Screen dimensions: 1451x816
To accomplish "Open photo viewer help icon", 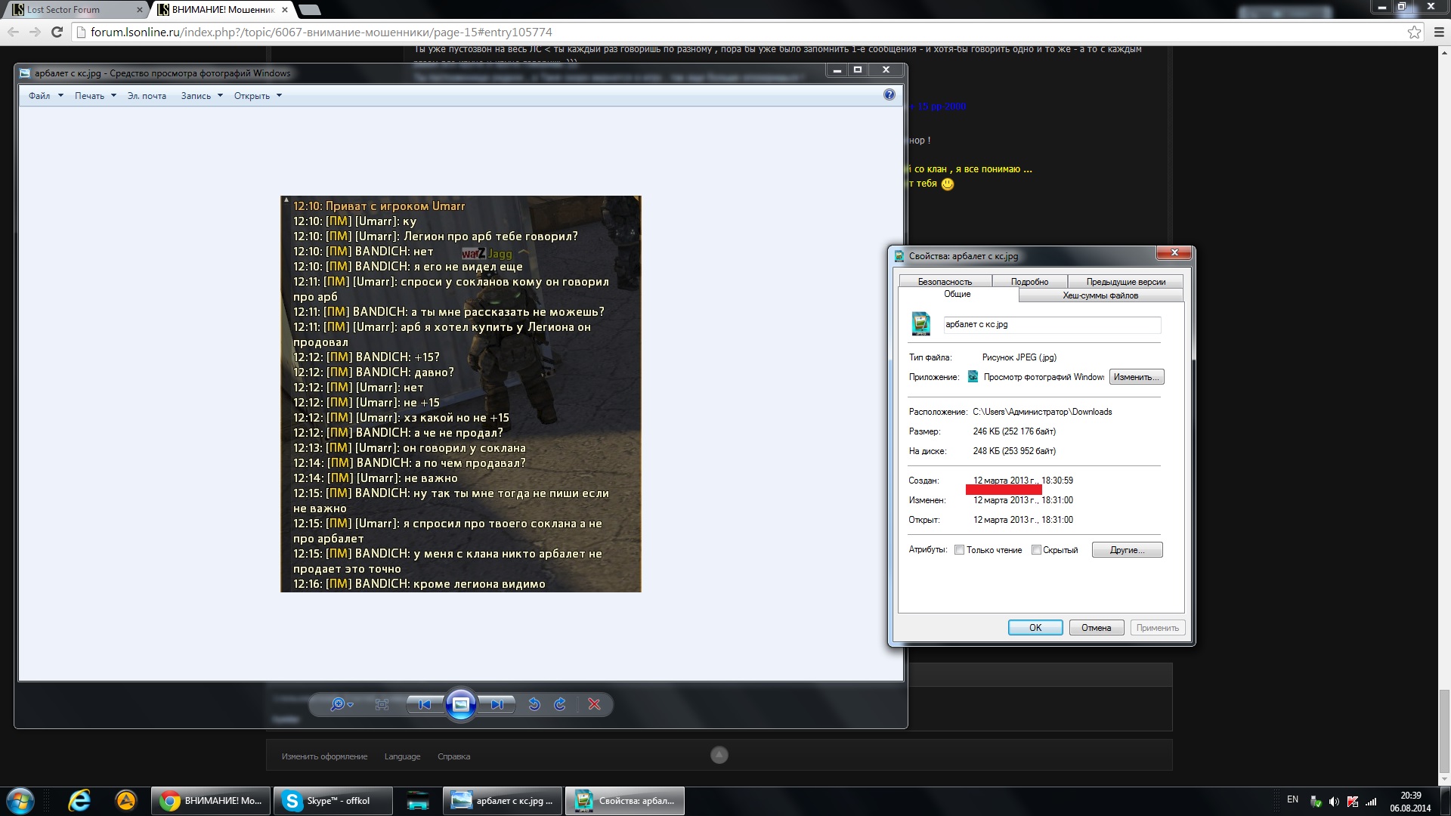I will [889, 94].
